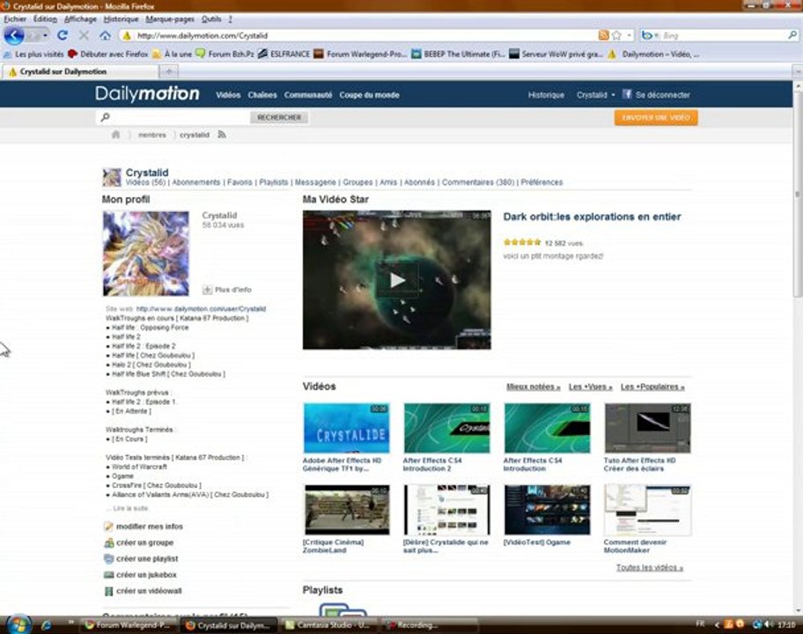803x634 pixels.
Task: Switch to Camtasia Studio taskbar button
Action: (328, 625)
